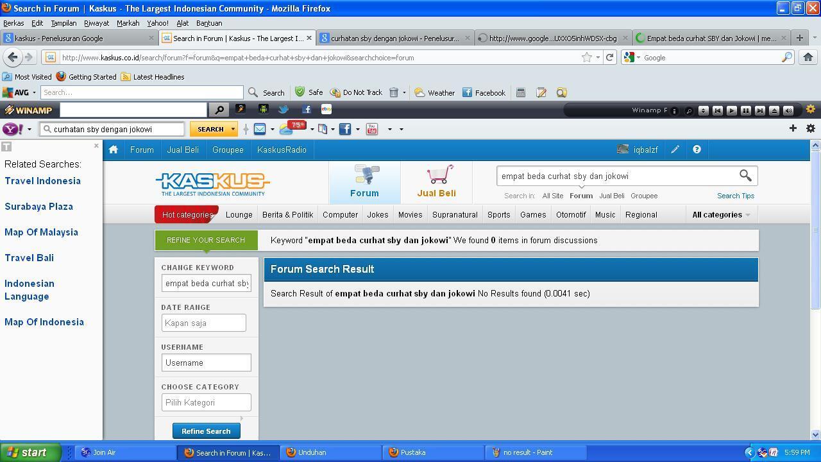This screenshot has height=462, width=821.
Task: Click the Winamp previous track button
Action: [x=718, y=110]
